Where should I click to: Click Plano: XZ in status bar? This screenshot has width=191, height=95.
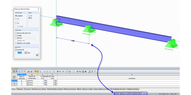click(173, 94)
